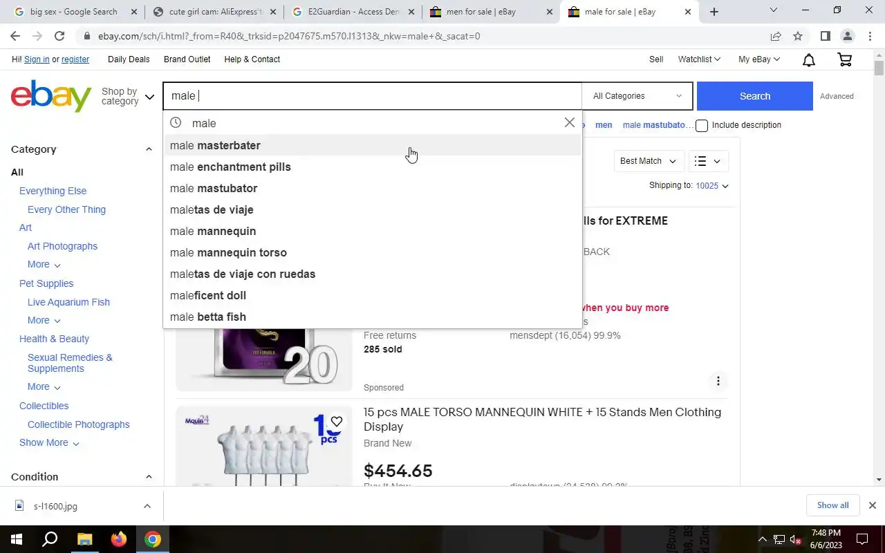
Task: Clear search text with the X icon
Action: (569, 122)
